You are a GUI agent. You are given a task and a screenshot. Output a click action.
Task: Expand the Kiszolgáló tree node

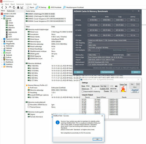tap(2, 41)
